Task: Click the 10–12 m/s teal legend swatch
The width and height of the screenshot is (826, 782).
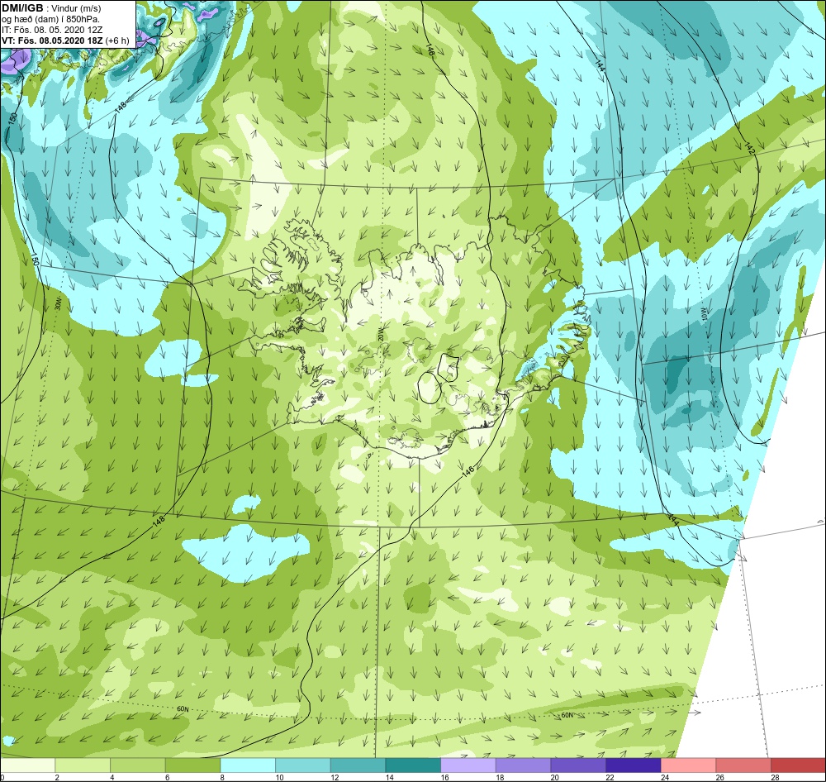Action: click(x=302, y=765)
